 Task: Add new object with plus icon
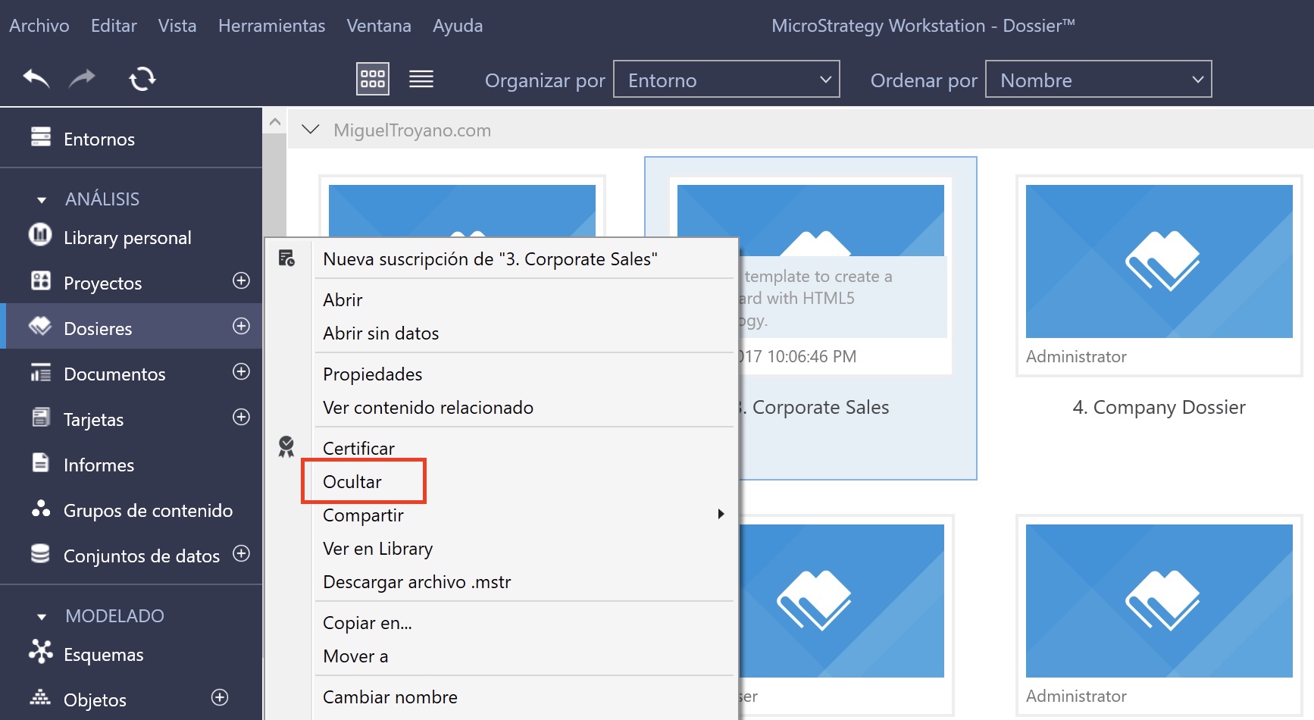point(220,697)
